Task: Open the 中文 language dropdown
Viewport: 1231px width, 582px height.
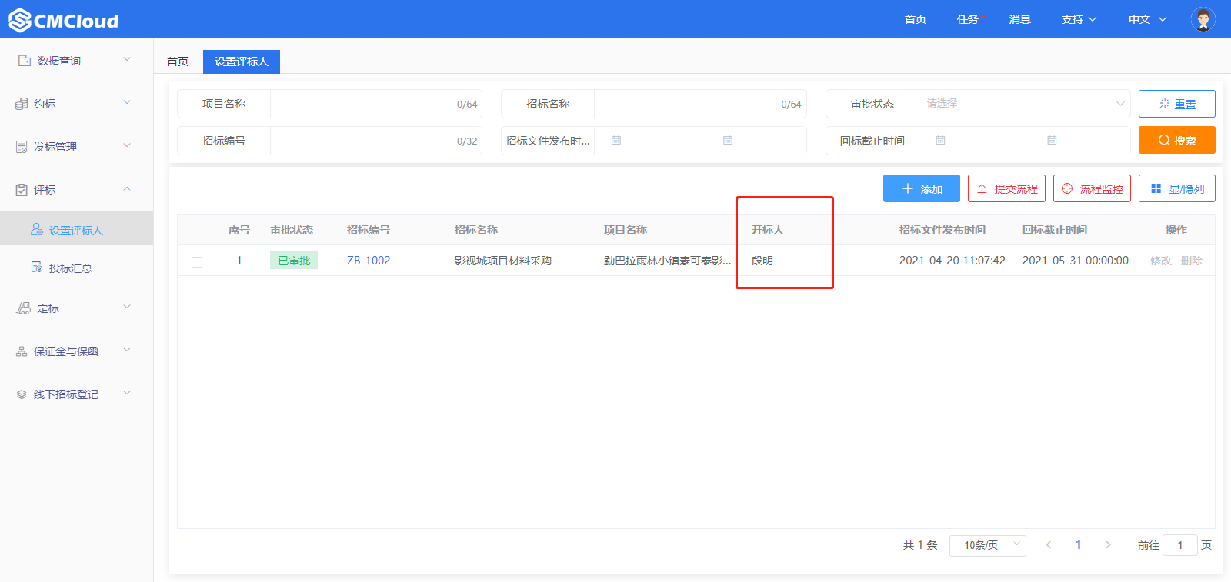Action: (x=1147, y=19)
